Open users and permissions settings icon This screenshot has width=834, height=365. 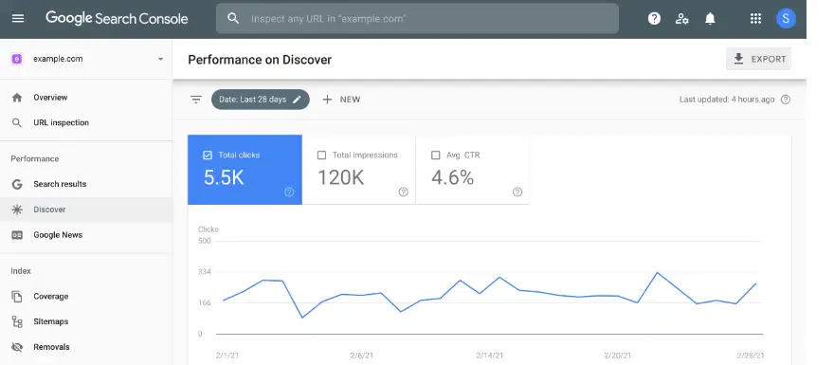click(681, 19)
